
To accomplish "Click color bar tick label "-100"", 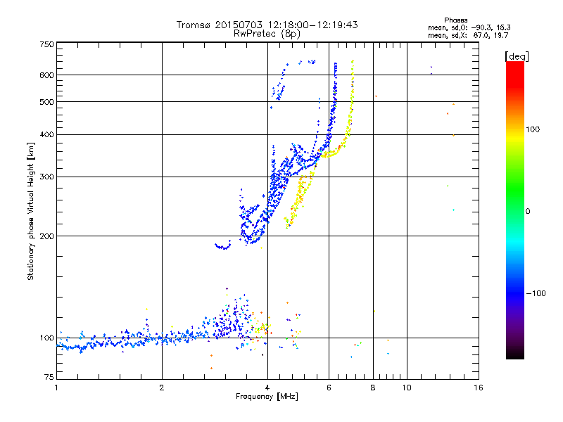I will coord(536,293).
